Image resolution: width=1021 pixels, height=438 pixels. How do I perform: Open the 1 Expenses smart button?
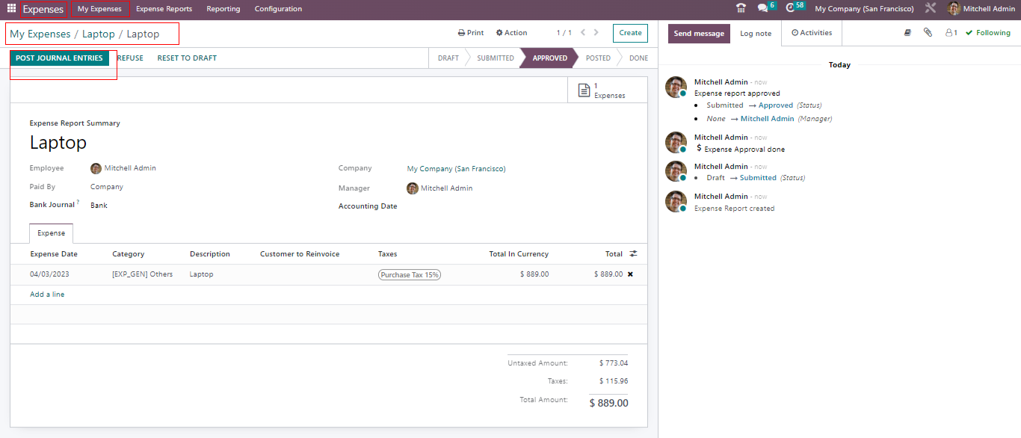coord(602,90)
